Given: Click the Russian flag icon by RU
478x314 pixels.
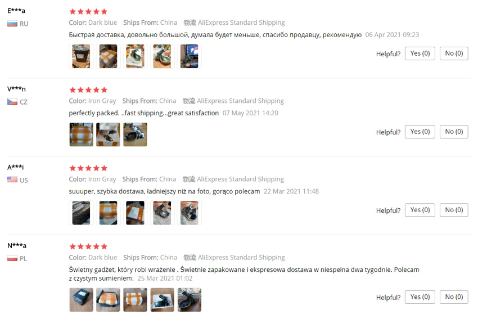Looking at the screenshot, I should click(12, 24).
